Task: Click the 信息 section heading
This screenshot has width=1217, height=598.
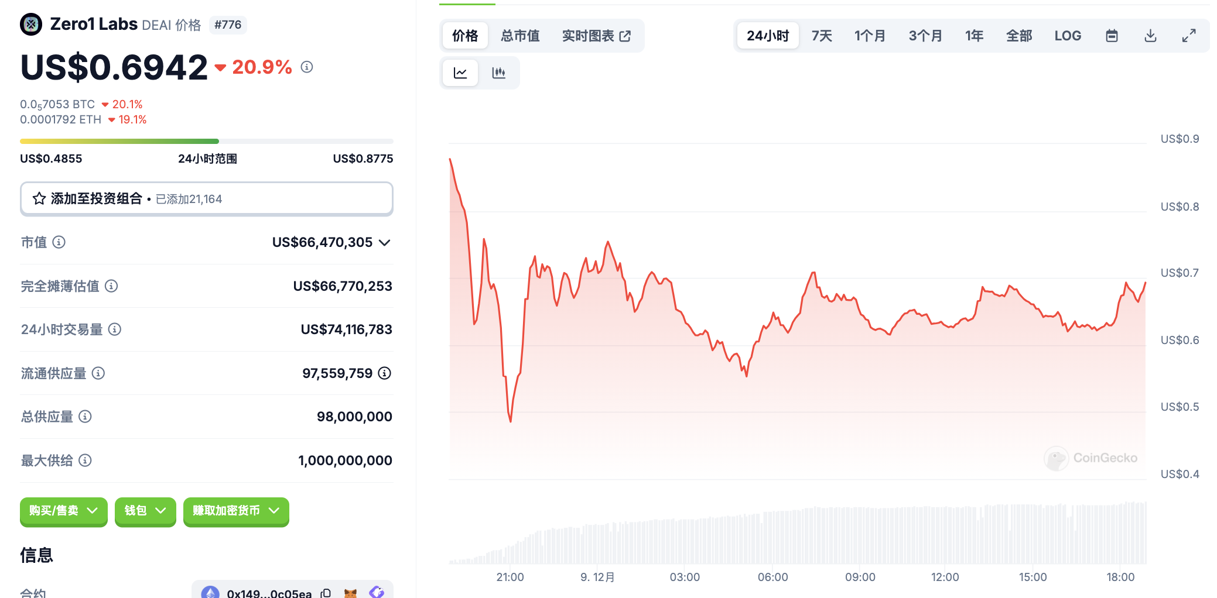Action: tap(37, 555)
